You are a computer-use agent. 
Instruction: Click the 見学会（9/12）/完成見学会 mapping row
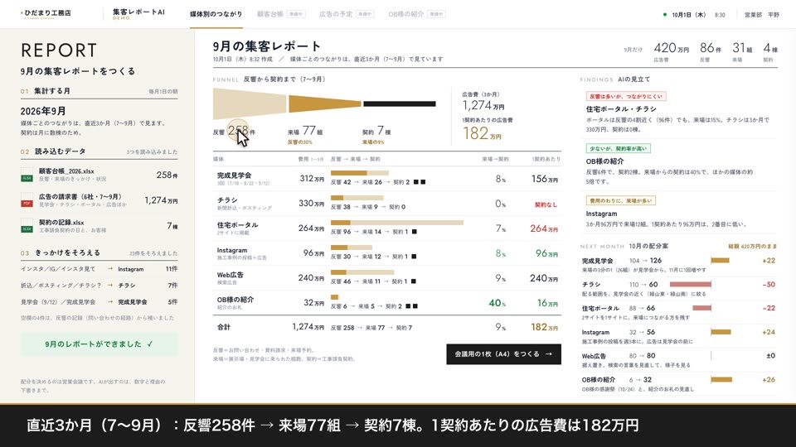tap(99, 302)
